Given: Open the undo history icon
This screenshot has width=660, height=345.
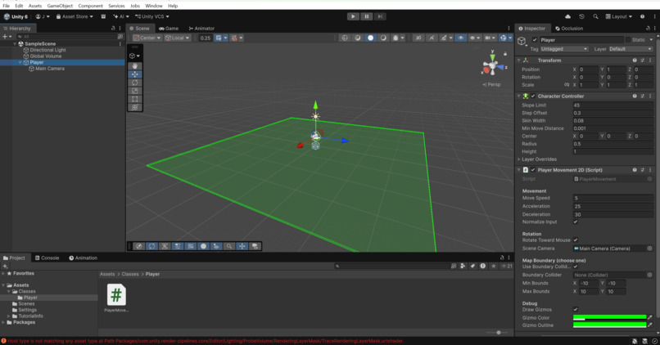Looking at the screenshot, I should pyautogui.click(x=581, y=16).
